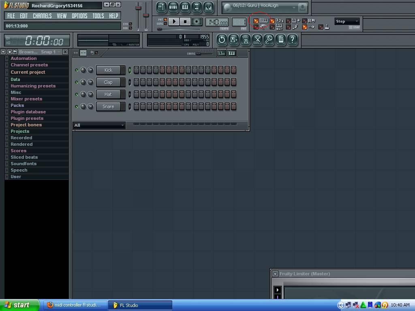
Task: Open the CHANNELS menu
Action: [x=42, y=16]
